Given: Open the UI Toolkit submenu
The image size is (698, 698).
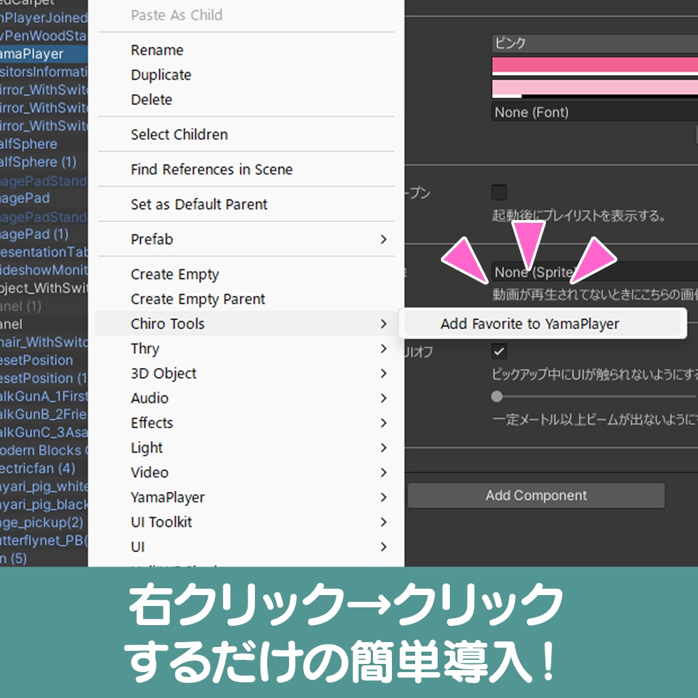Looking at the screenshot, I should coord(245,522).
